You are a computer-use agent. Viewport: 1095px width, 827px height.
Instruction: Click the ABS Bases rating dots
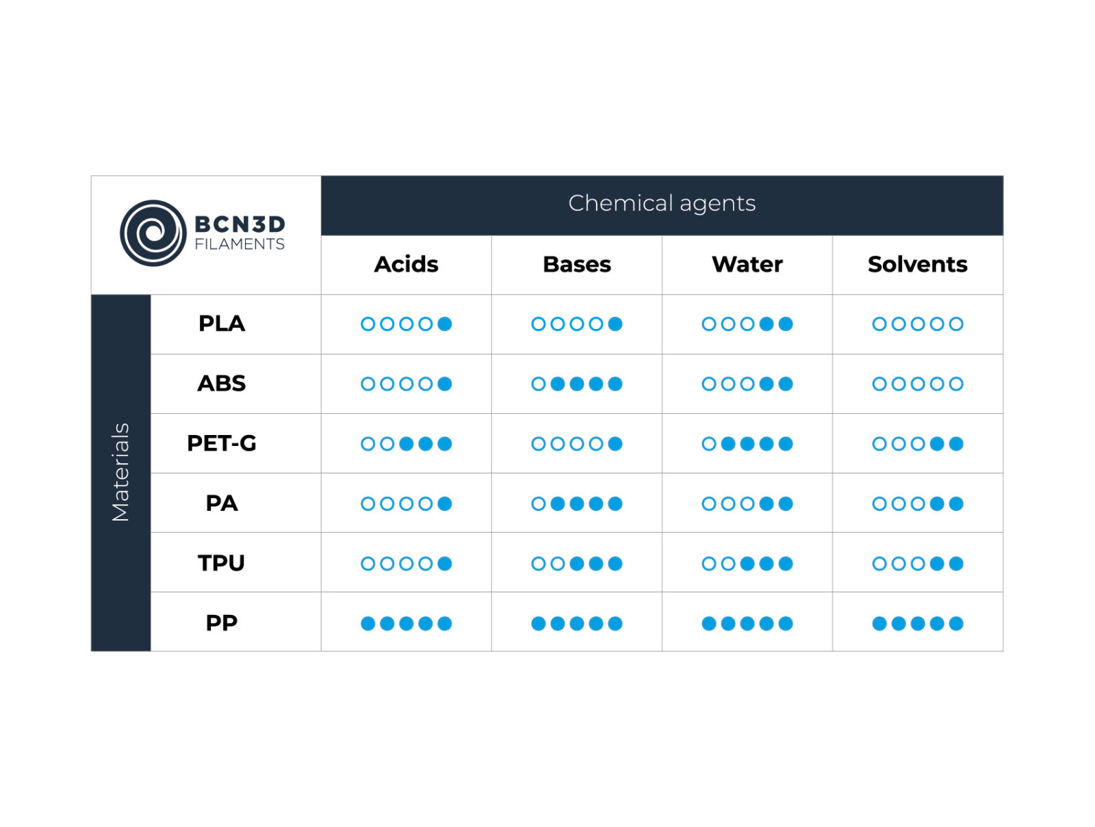[577, 384]
